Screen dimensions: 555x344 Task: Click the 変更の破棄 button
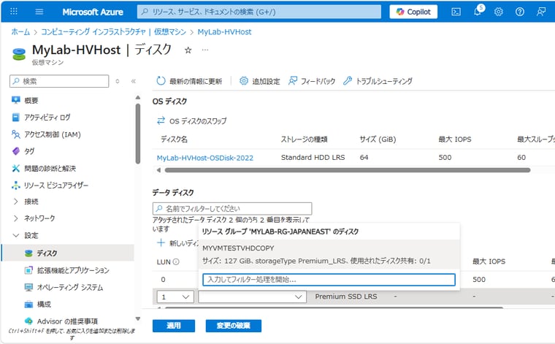pos(234,326)
